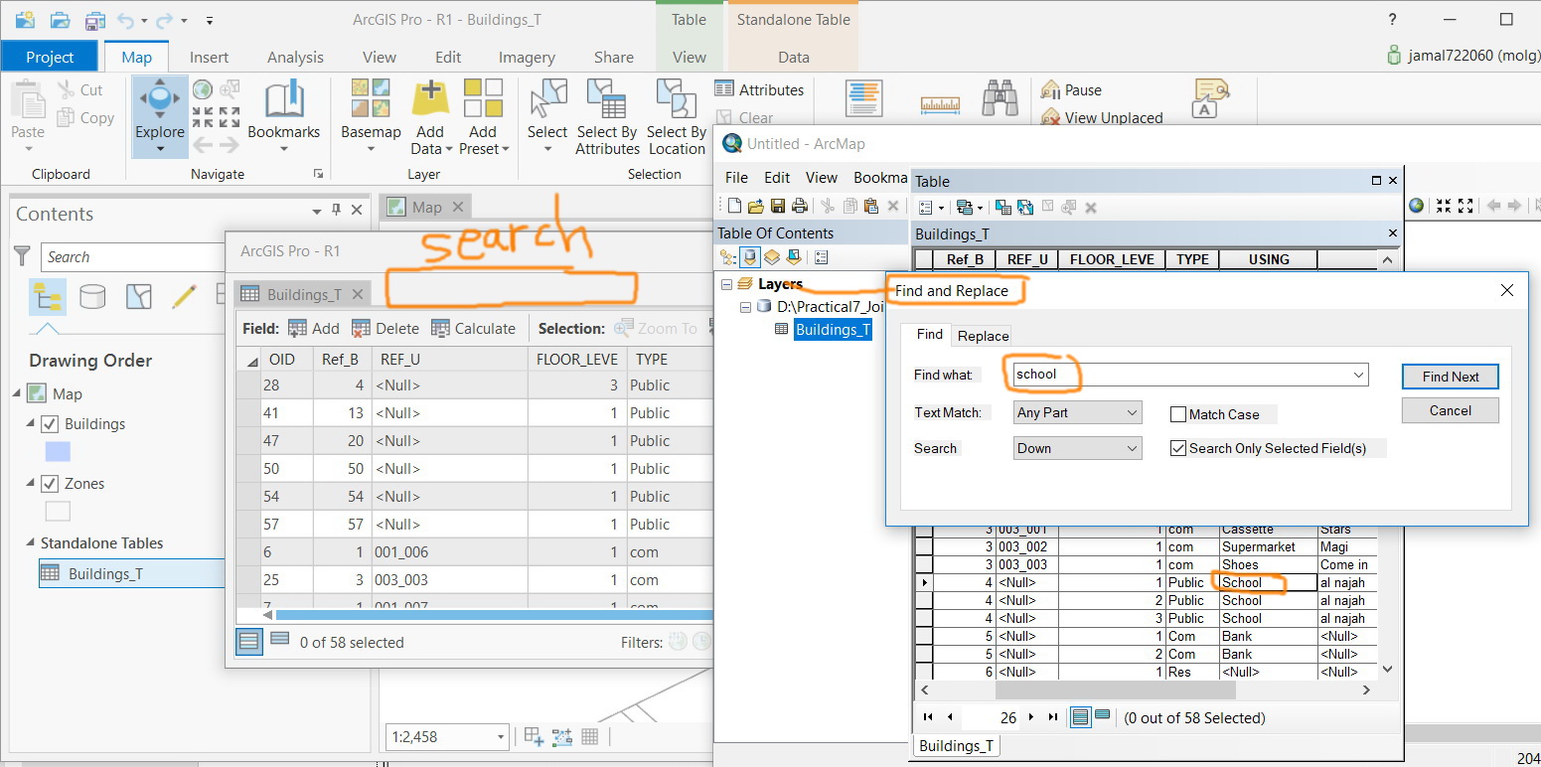
Task: Open the Search direction dropdown
Action: pyautogui.click(x=1078, y=448)
